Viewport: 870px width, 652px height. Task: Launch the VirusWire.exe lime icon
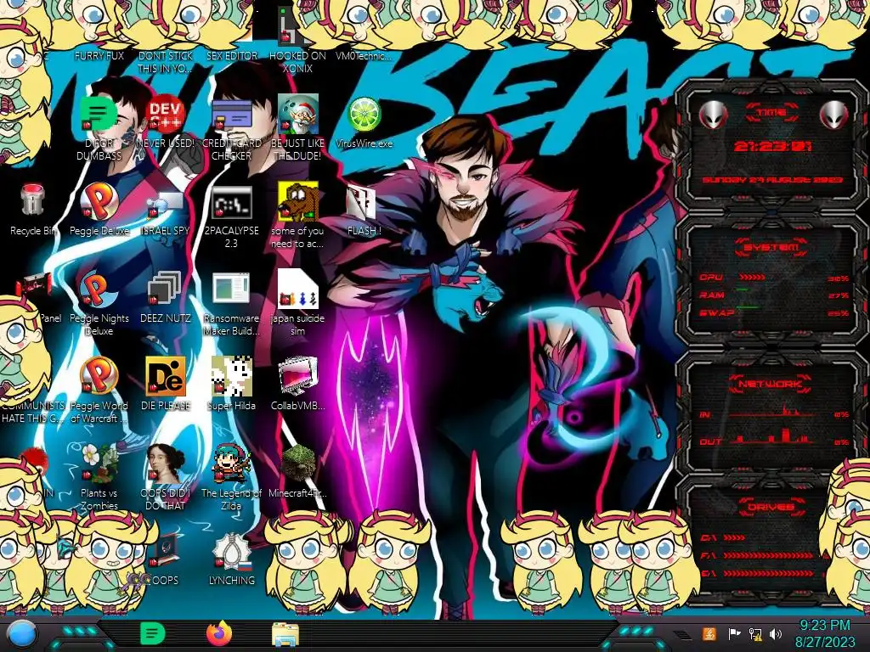tap(364, 114)
